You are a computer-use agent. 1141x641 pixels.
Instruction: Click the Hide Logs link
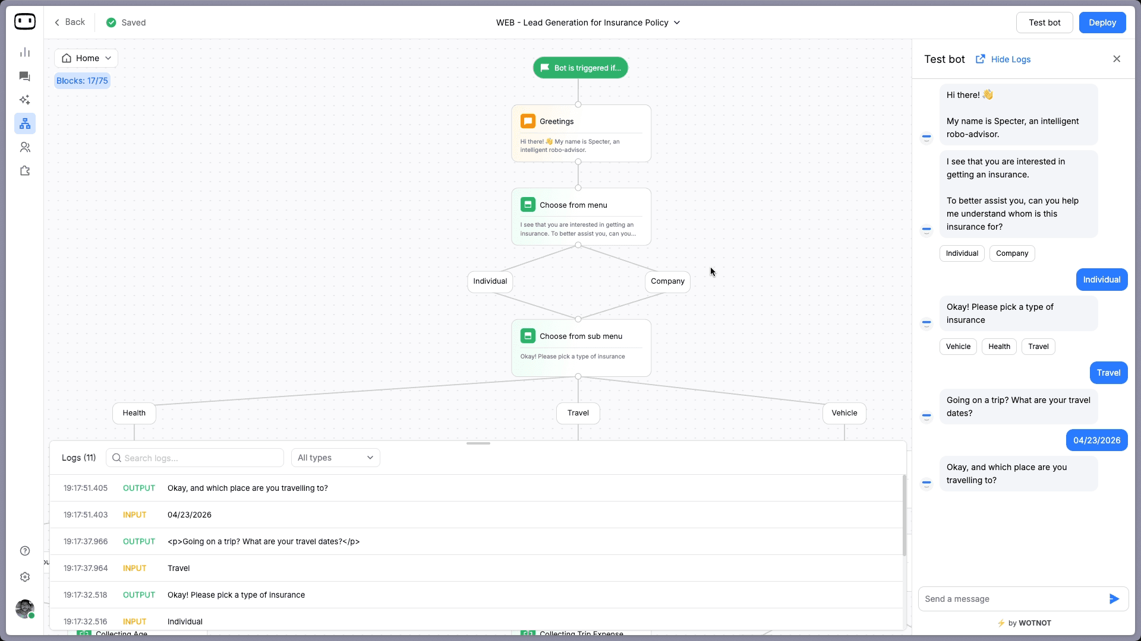[1010, 59]
